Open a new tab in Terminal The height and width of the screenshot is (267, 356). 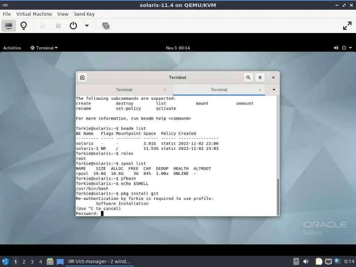82,78
